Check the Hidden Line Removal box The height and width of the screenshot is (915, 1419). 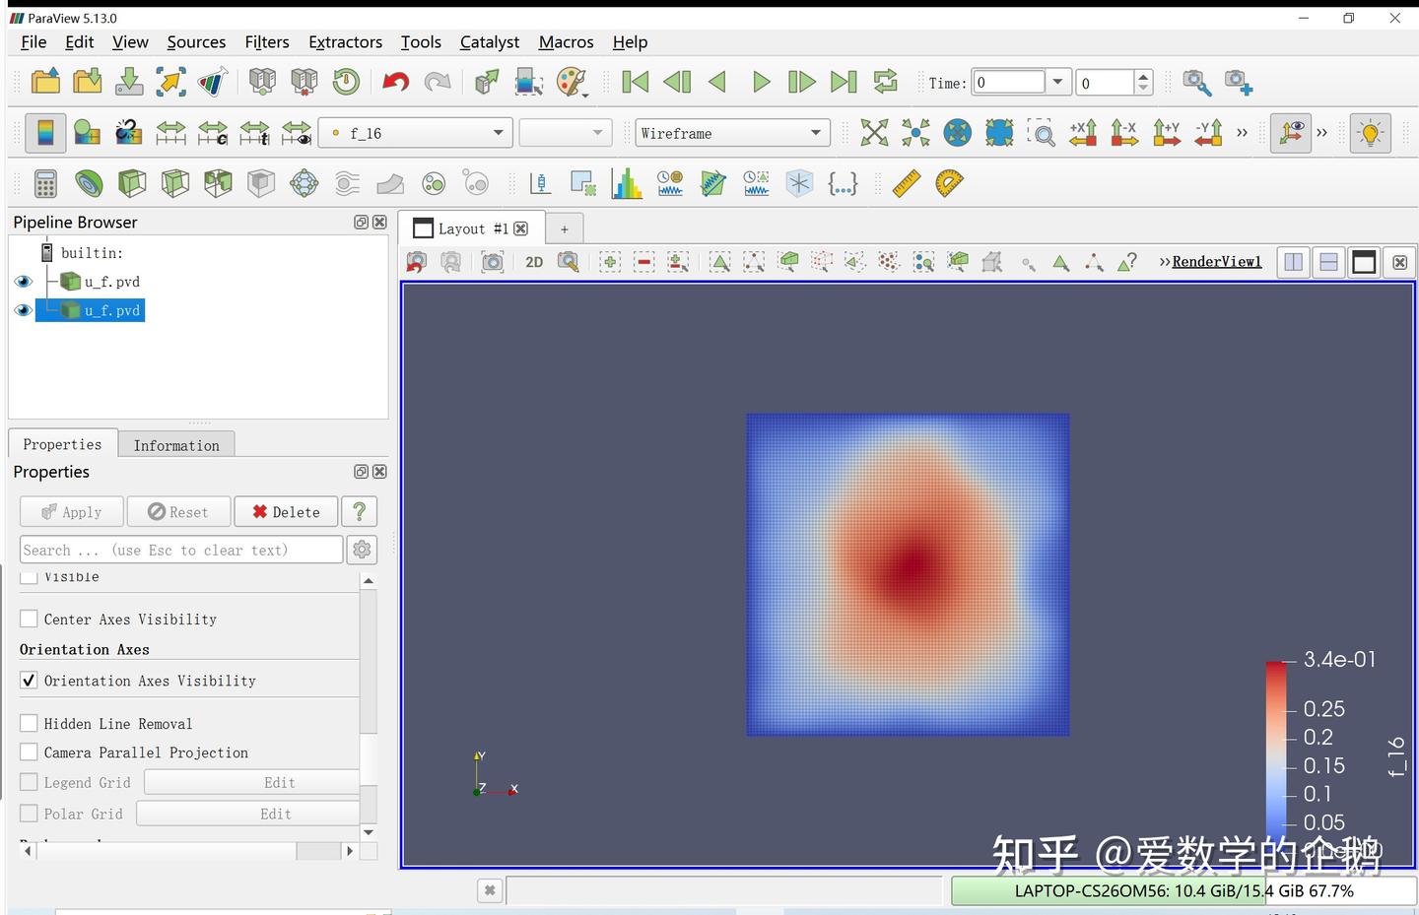tap(30, 724)
